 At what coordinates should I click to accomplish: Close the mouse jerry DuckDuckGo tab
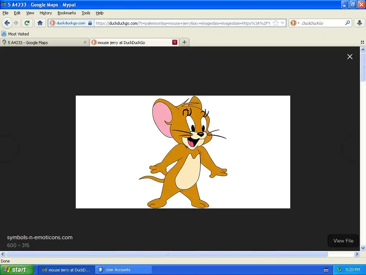[174, 42]
